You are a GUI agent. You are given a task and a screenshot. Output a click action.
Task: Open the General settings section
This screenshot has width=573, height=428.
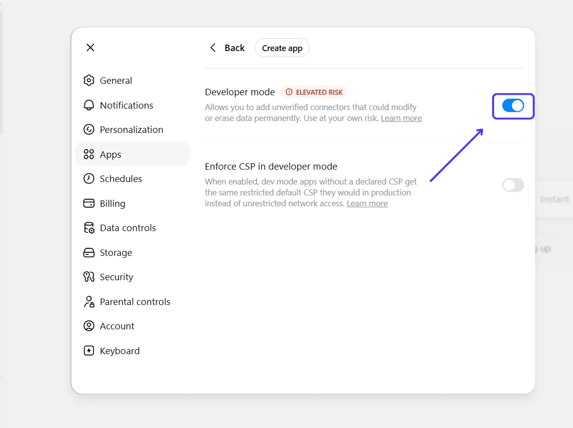coord(132,80)
